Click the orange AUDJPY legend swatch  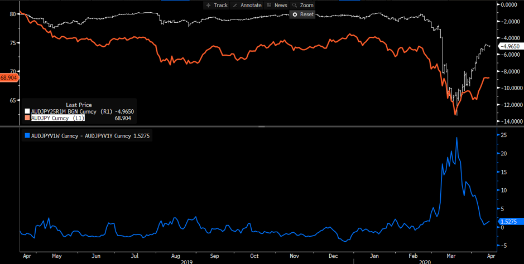(x=27, y=118)
